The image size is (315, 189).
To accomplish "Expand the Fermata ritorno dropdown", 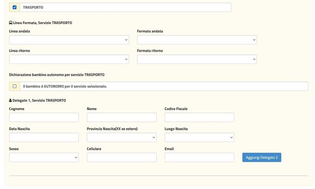I will coord(197,59).
